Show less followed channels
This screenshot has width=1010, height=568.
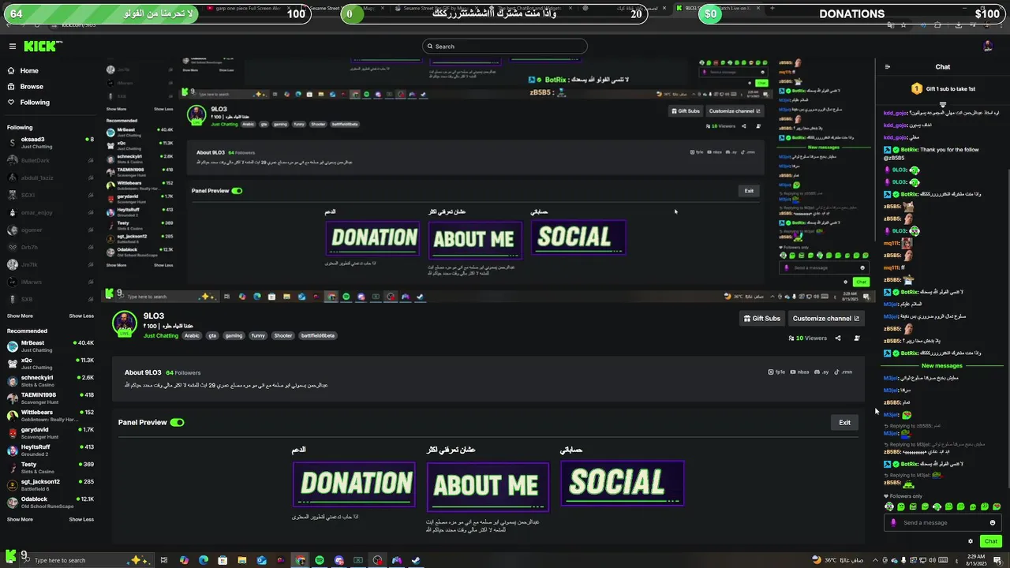81,316
